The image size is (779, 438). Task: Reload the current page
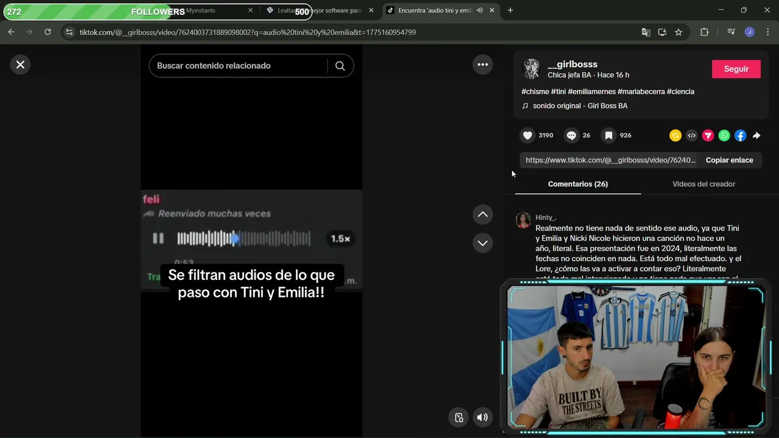point(47,32)
